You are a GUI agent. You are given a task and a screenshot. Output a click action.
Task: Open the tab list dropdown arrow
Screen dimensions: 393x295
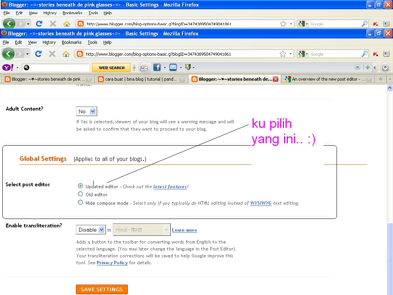[390, 79]
